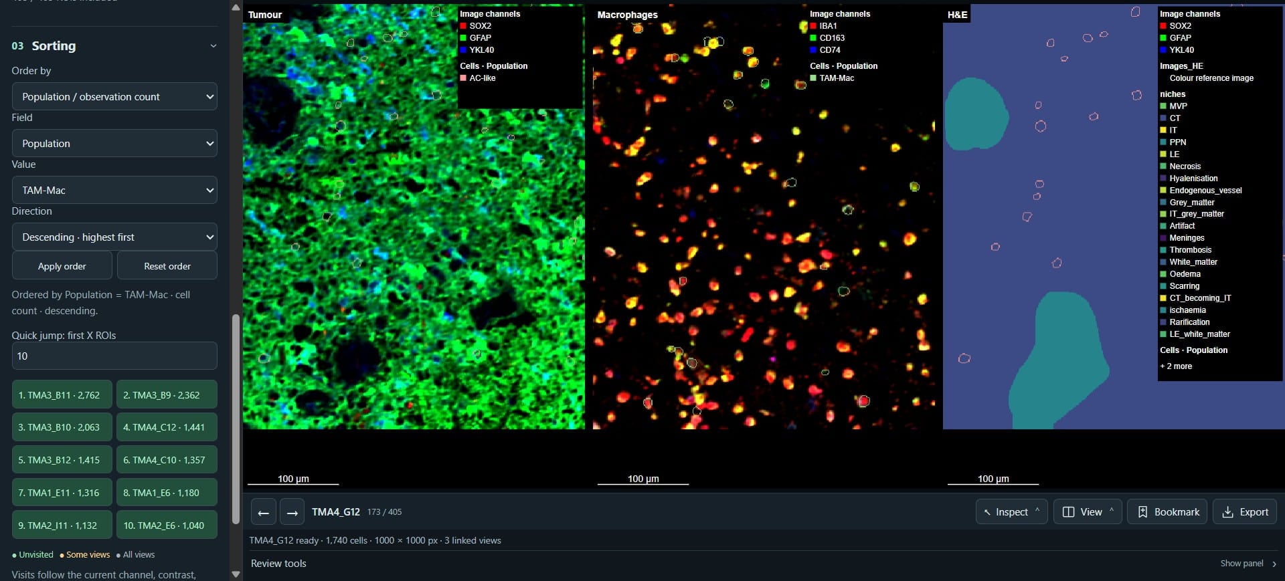Screen dimensions: 1285x581
Task: Click Apply order button
Action: tap(62, 265)
